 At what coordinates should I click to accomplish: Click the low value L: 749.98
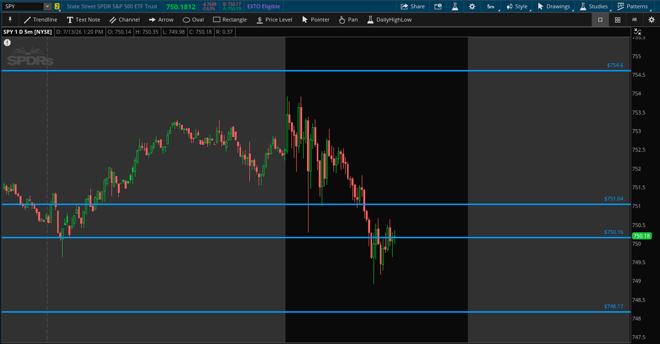173,32
